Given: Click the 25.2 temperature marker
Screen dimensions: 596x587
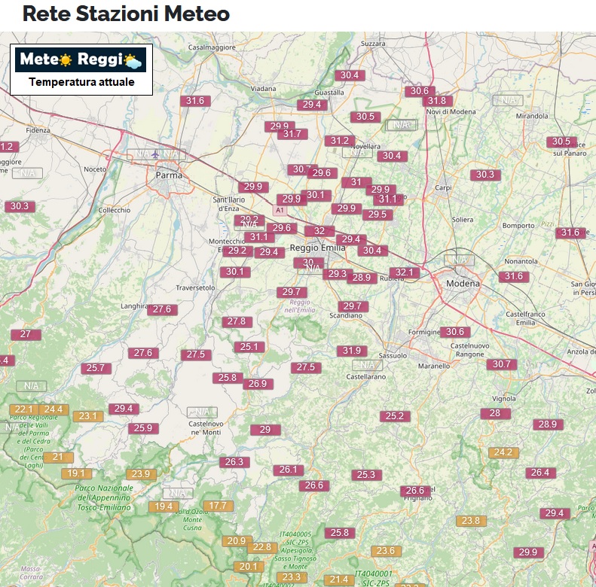Looking at the screenshot, I should 395,416.
